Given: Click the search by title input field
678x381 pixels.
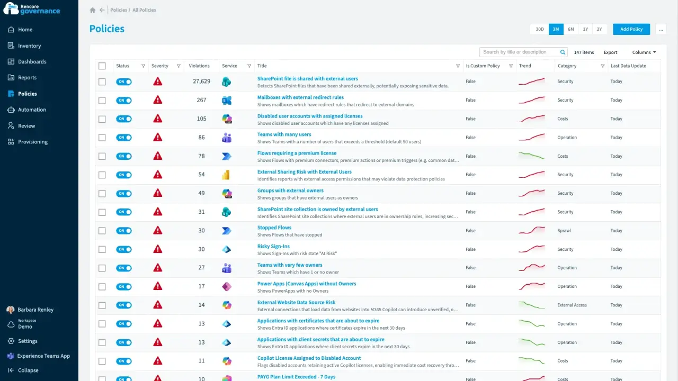Looking at the screenshot, I should pos(520,52).
